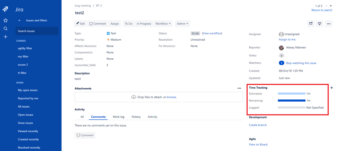
Task: Select All issues filter
Action: pos(23,107)
